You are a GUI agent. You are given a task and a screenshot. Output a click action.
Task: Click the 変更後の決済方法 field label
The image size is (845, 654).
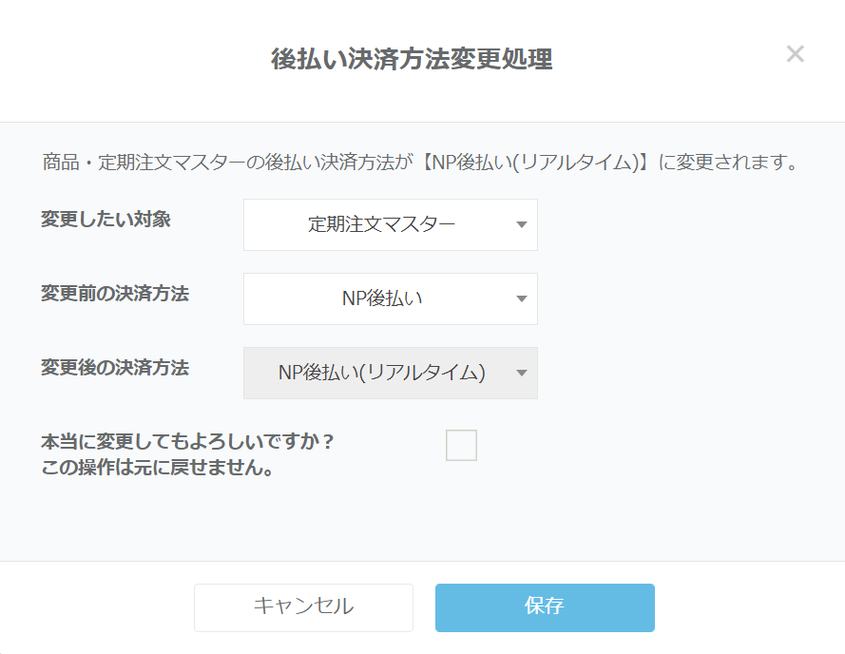click(114, 368)
